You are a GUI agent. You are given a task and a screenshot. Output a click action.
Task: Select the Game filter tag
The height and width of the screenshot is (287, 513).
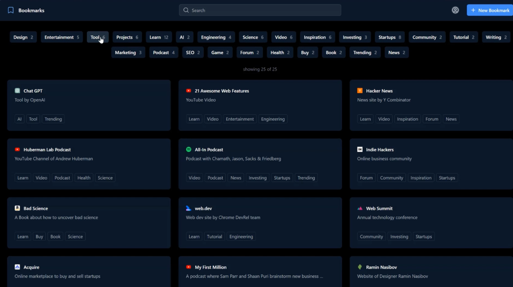220,53
